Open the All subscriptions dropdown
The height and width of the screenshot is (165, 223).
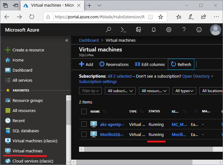[x=120, y=91]
